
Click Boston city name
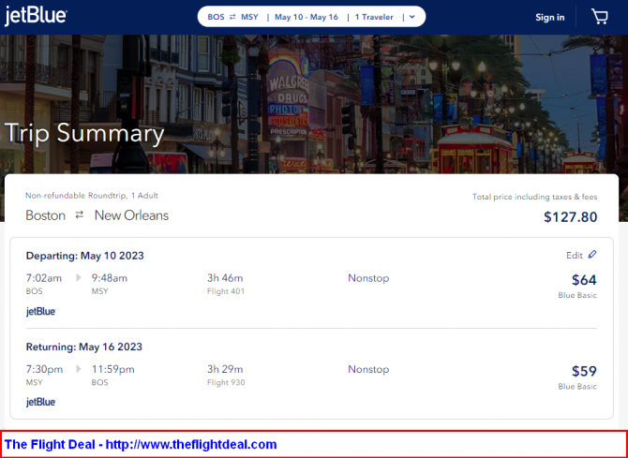click(45, 215)
